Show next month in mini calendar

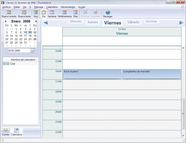click(36, 21)
